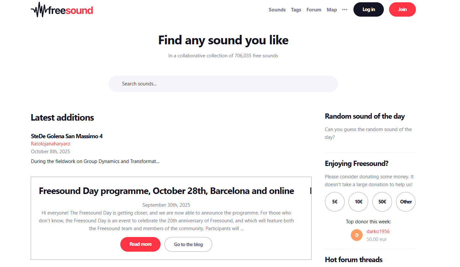Open the Forum section
The height and width of the screenshot is (267, 460).
pyautogui.click(x=314, y=10)
